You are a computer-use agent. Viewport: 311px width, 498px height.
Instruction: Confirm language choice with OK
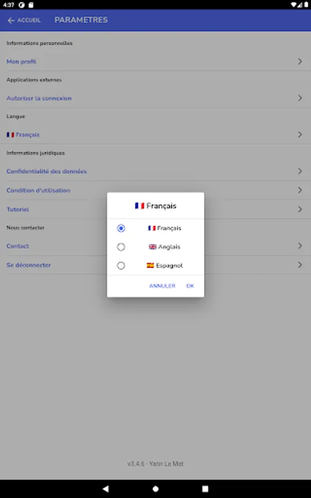pos(190,286)
